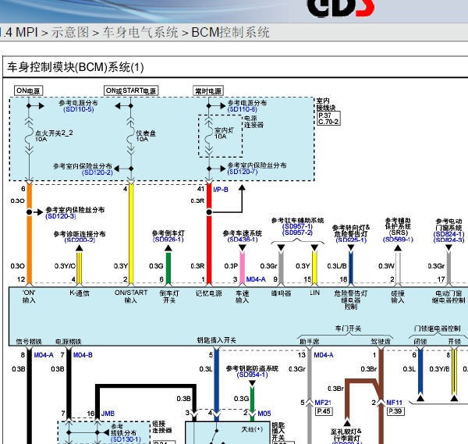This screenshot has width=468, height=444.
Task: Click the 室内灯 10A fuse label
Action: [224, 133]
